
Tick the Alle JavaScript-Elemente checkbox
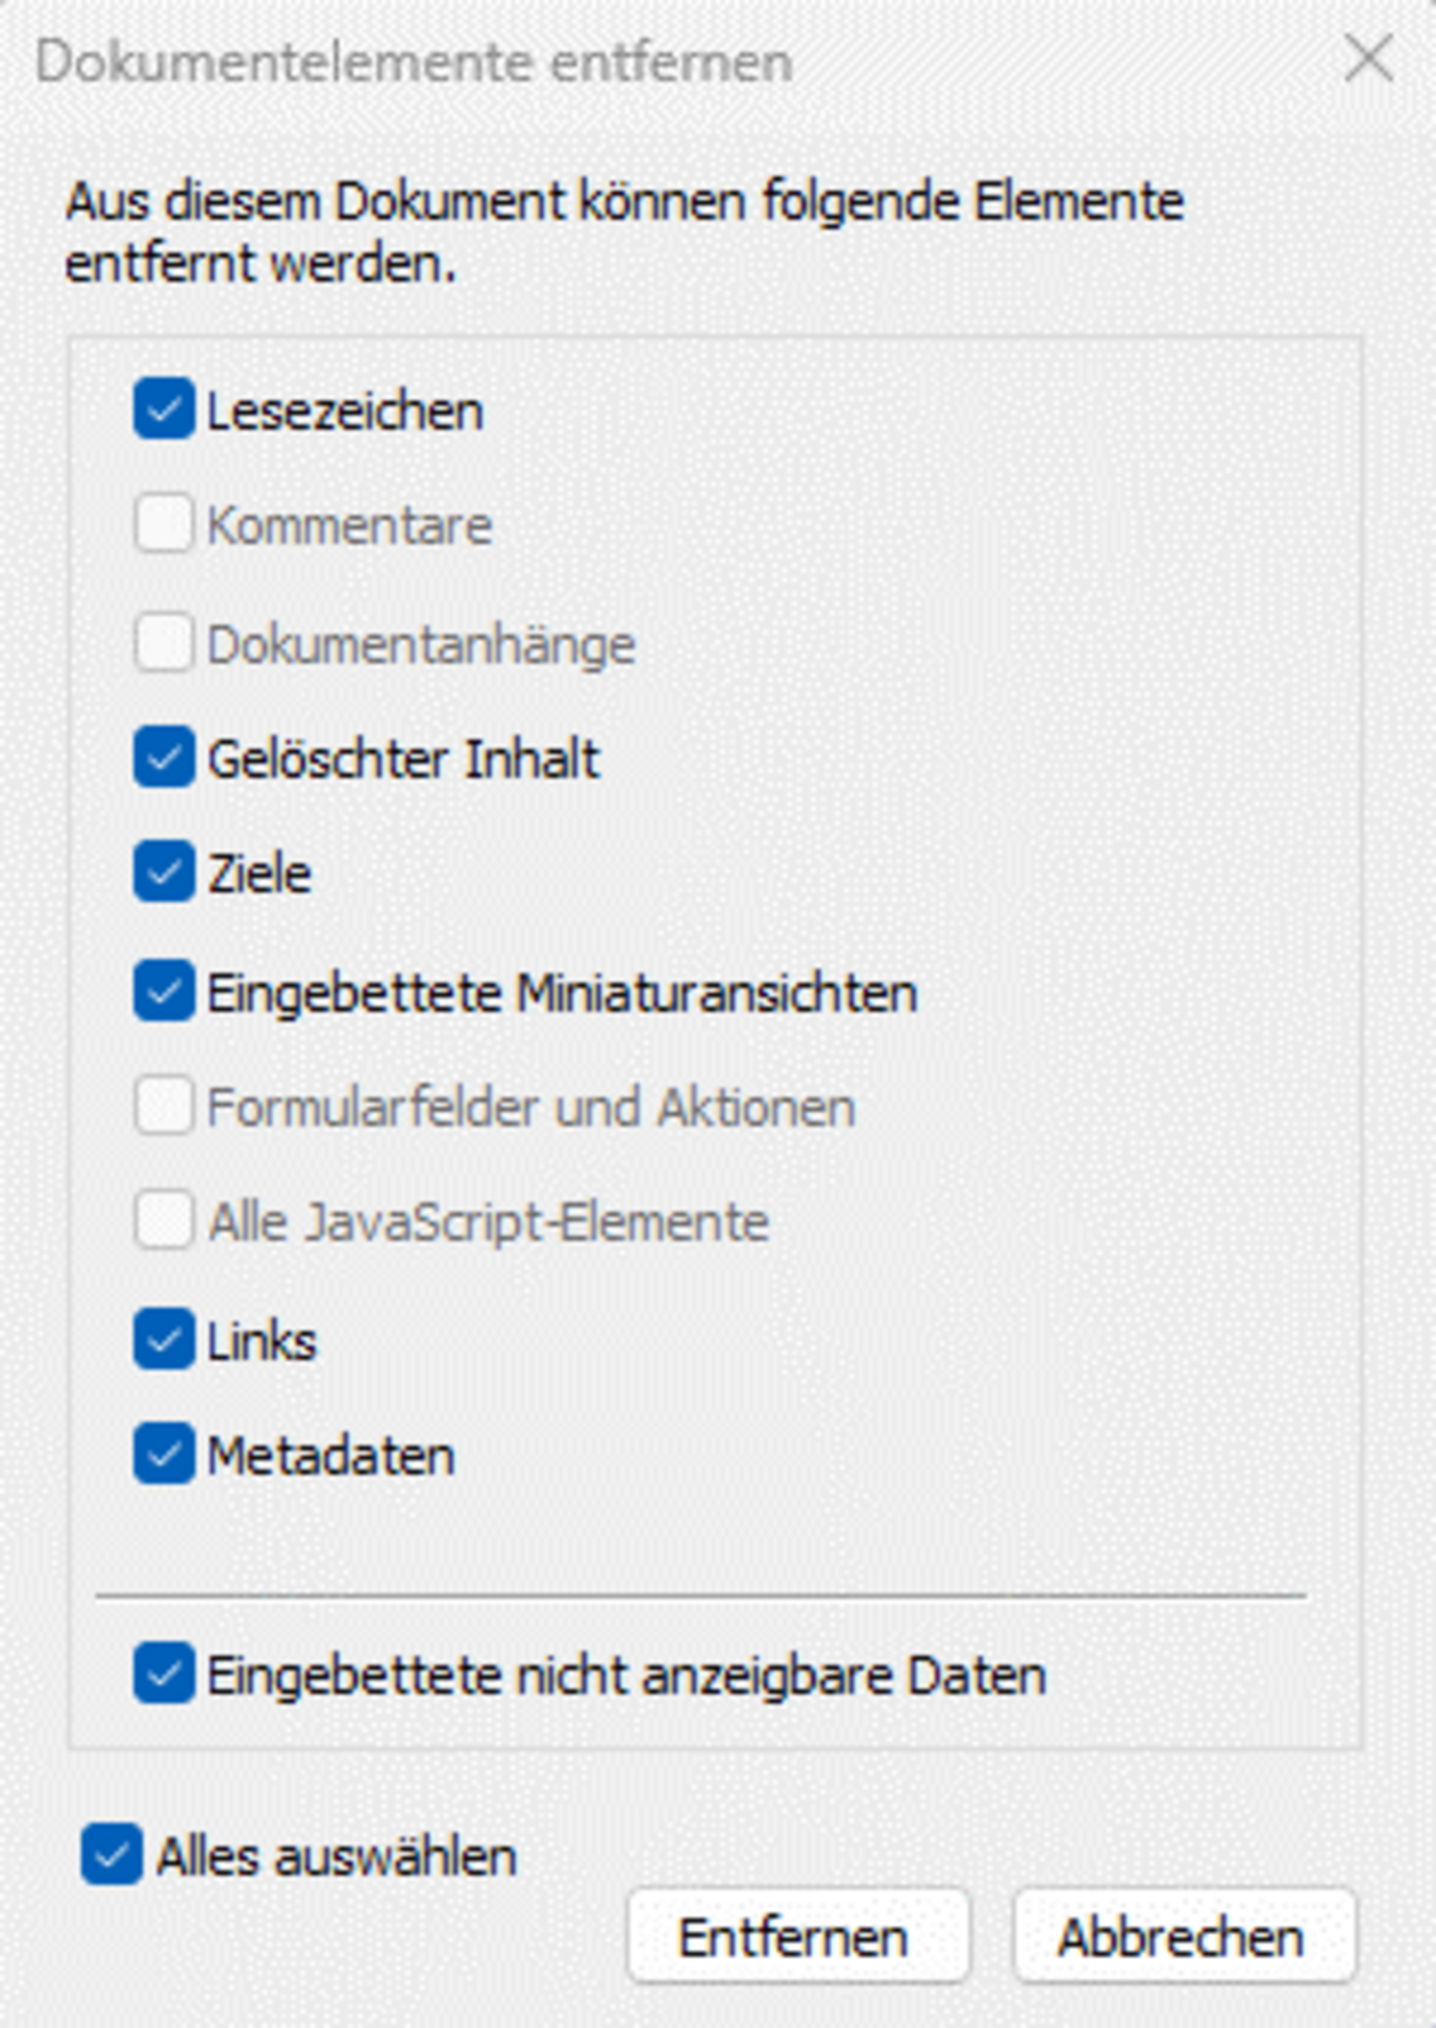click(x=164, y=1221)
